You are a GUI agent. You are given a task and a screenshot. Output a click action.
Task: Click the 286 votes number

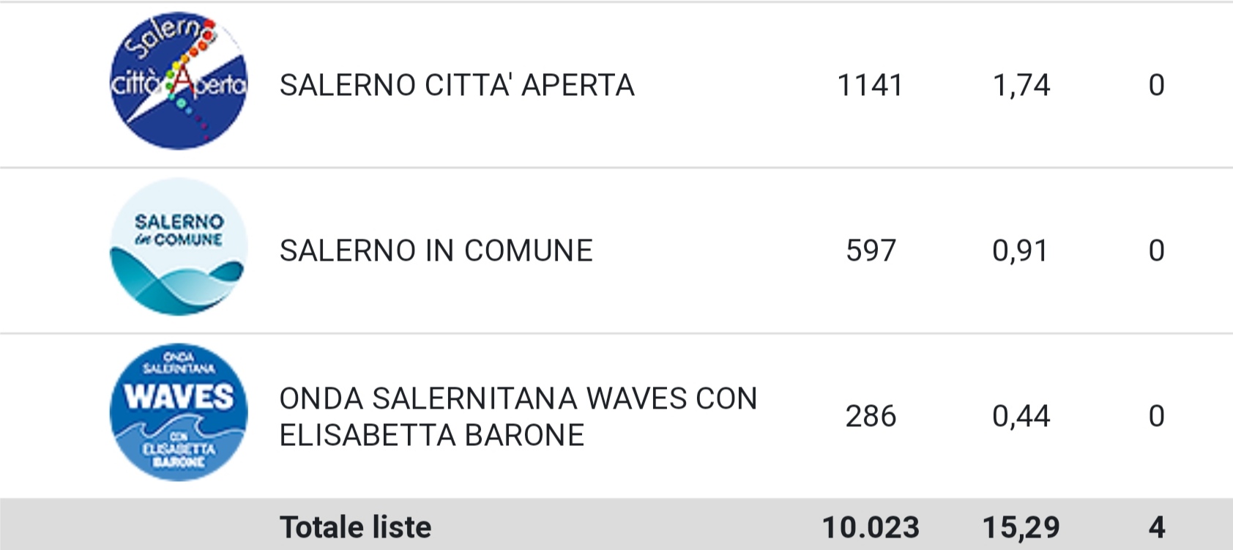click(871, 416)
